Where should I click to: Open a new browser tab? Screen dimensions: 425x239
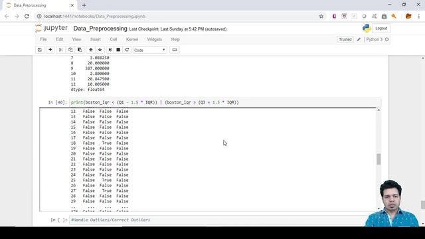click(84, 5)
